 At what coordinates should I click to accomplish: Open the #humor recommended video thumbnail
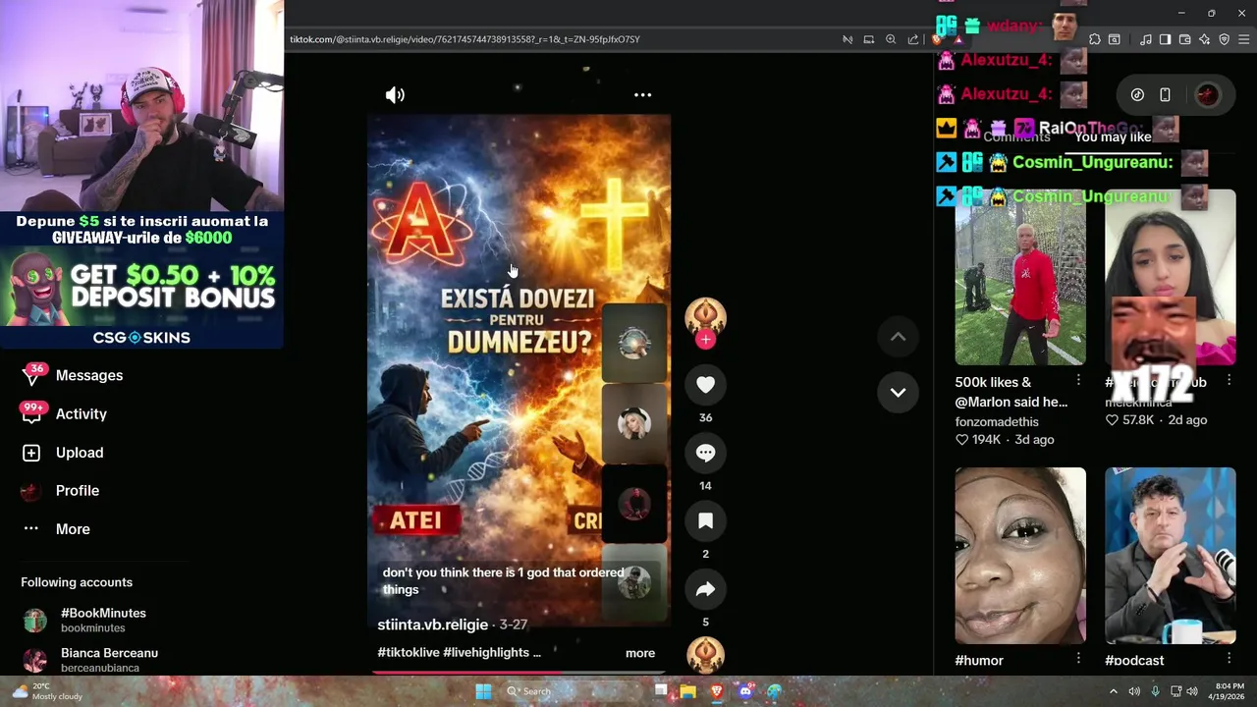pos(1020,556)
